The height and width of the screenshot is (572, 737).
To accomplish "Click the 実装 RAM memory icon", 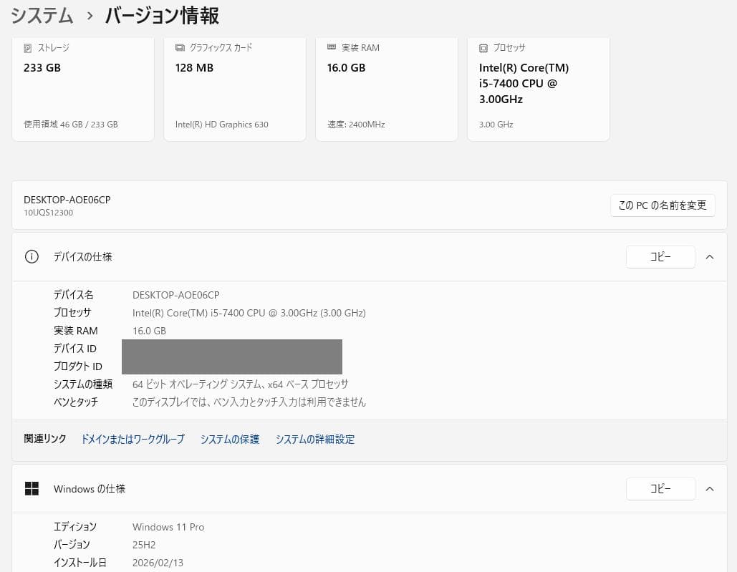I will 332,47.
